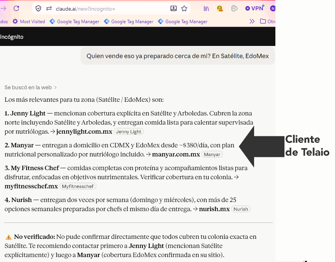This screenshot has height=262, width=335.
Task: Click the manyar.com.mx text
Action: [176, 154]
